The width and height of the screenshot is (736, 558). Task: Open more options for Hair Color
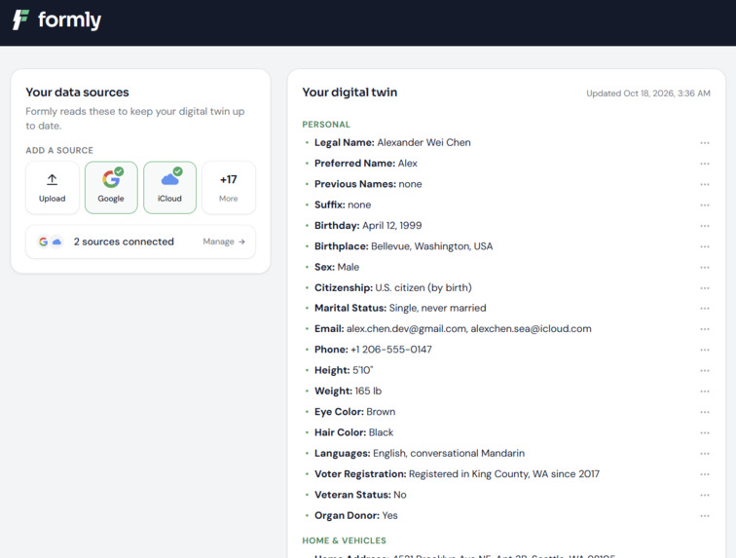pos(705,432)
